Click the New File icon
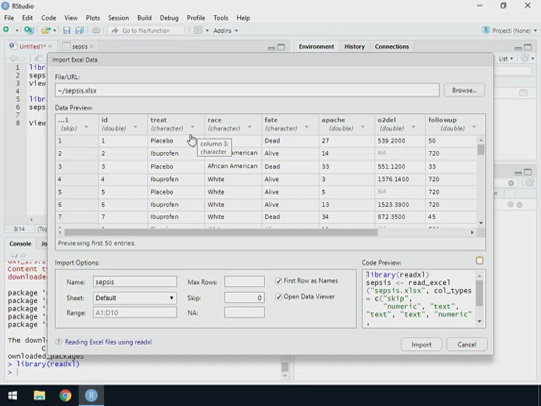541x406 pixels. [x=6, y=30]
